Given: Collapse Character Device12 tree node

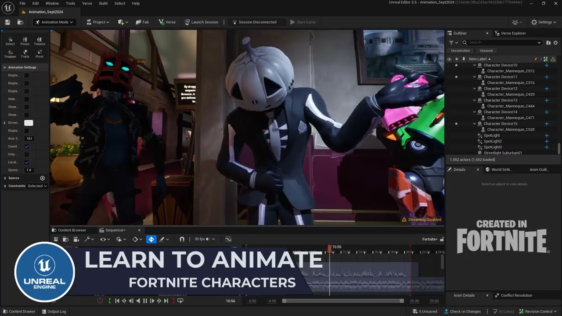Looking at the screenshot, I should click(x=475, y=89).
